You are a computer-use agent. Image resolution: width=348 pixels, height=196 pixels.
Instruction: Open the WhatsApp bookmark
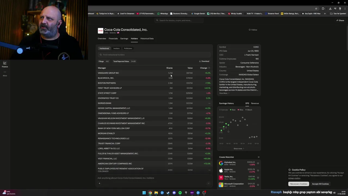(x=163, y=14)
